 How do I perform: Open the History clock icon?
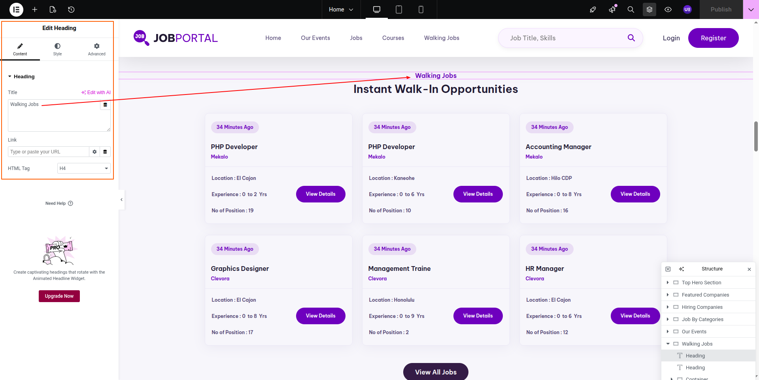pos(71,9)
